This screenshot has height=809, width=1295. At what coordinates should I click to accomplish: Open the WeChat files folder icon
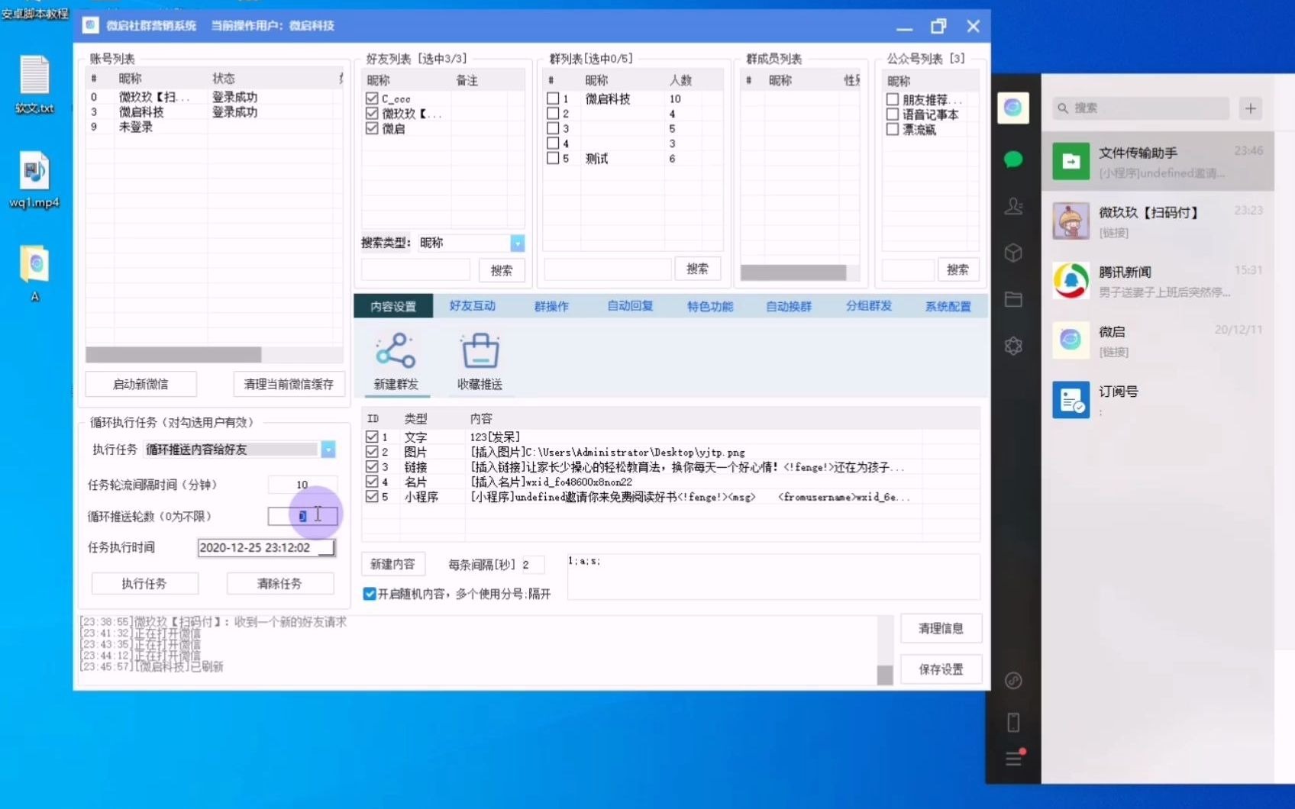pyautogui.click(x=1013, y=299)
